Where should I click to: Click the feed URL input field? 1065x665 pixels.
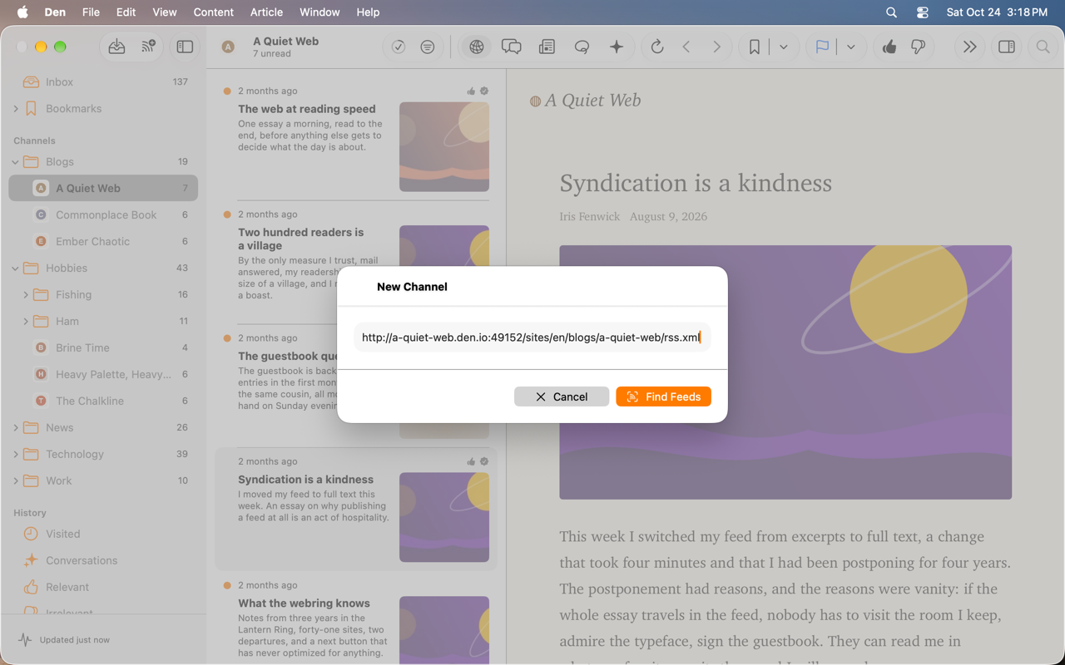532,337
